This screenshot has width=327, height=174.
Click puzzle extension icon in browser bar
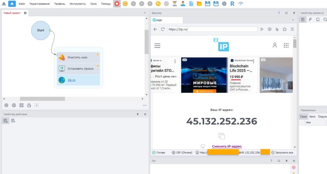click(285, 29)
